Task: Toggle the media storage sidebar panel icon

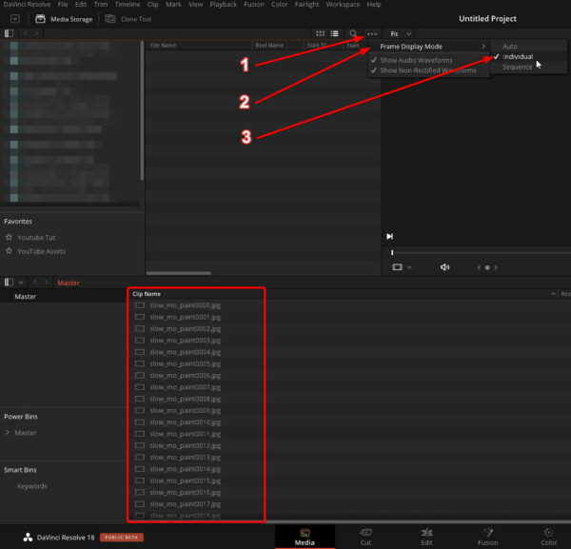Action: [x=10, y=33]
